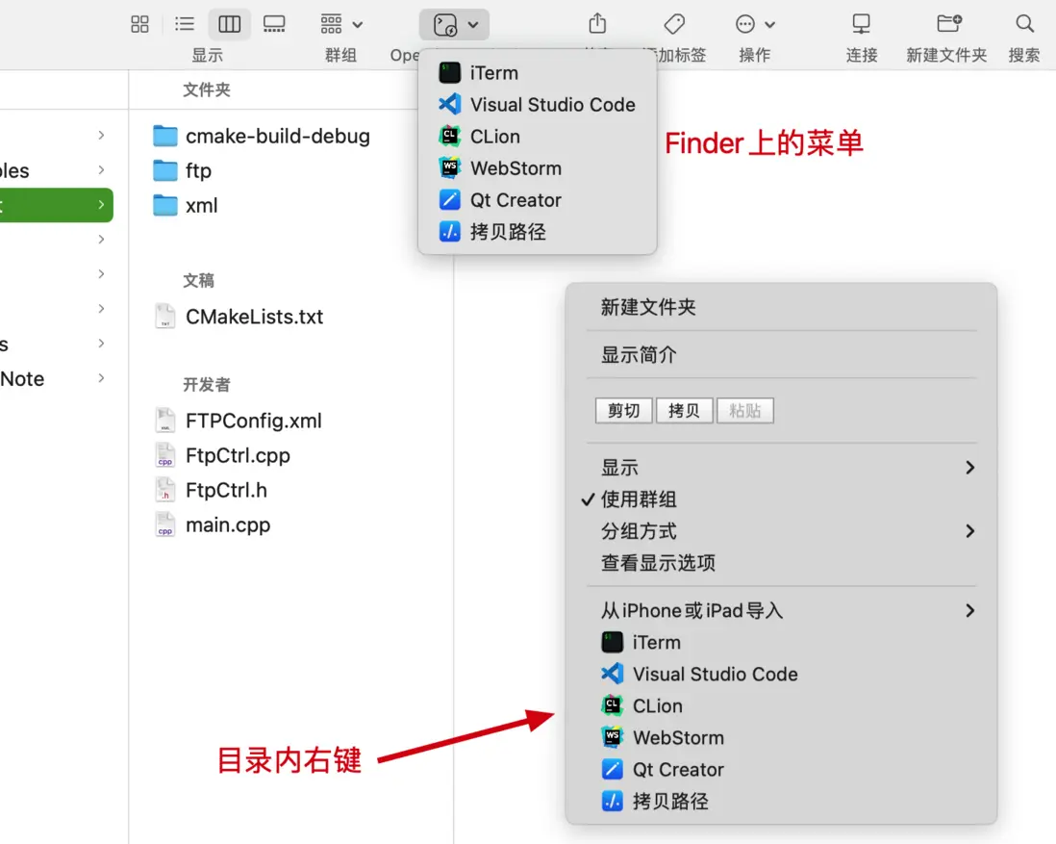This screenshot has height=844, width=1056.
Task: Open the 群组 grouping dropdown
Action: (x=341, y=25)
